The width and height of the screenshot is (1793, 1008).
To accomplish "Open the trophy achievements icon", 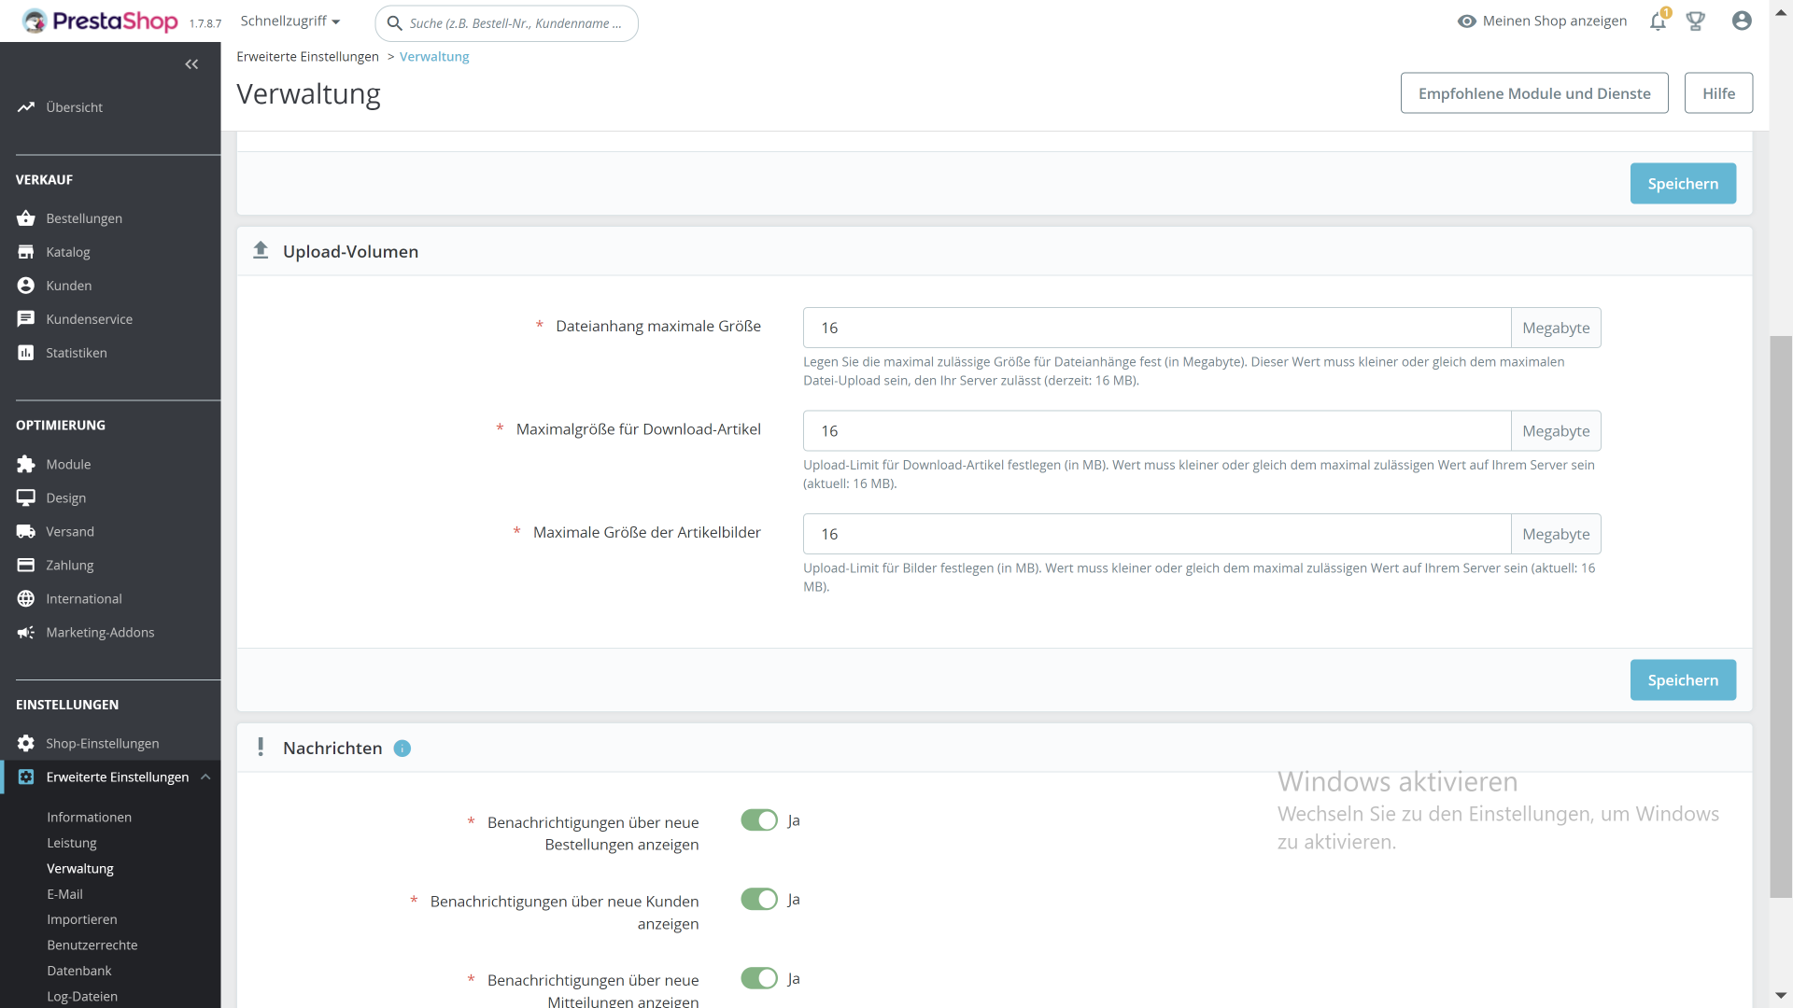I will [x=1696, y=21].
